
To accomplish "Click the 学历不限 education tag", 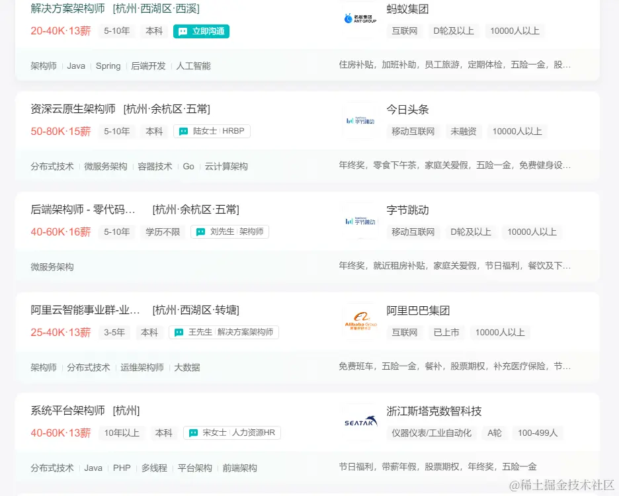I will click(163, 232).
